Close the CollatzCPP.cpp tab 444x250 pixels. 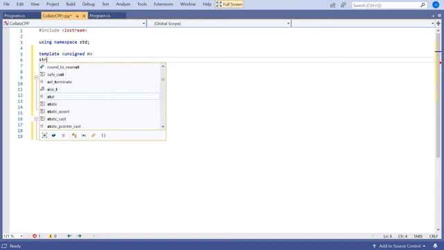click(x=84, y=16)
